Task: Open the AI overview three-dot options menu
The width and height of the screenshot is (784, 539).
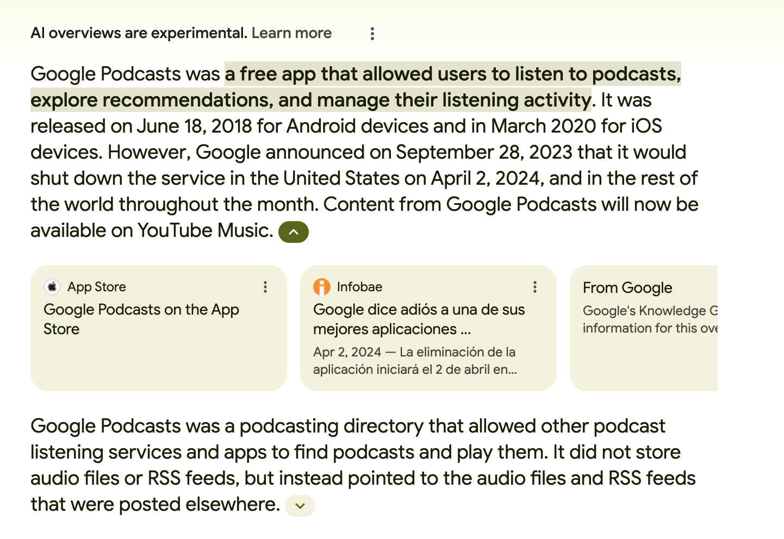Action: pyautogui.click(x=372, y=34)
